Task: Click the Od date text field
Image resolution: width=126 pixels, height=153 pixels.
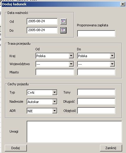Action: tap(42, 21)
